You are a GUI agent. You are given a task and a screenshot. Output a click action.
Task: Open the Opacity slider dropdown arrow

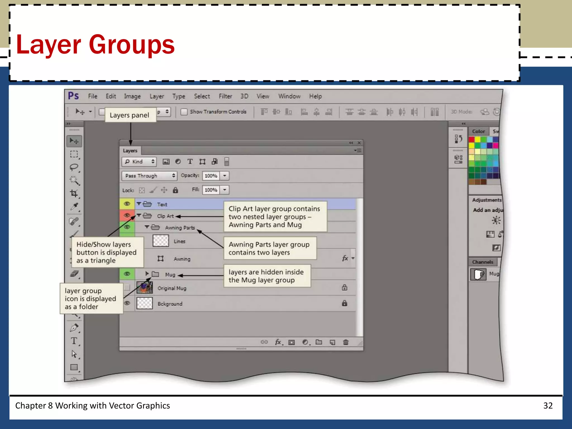[225, 176]
